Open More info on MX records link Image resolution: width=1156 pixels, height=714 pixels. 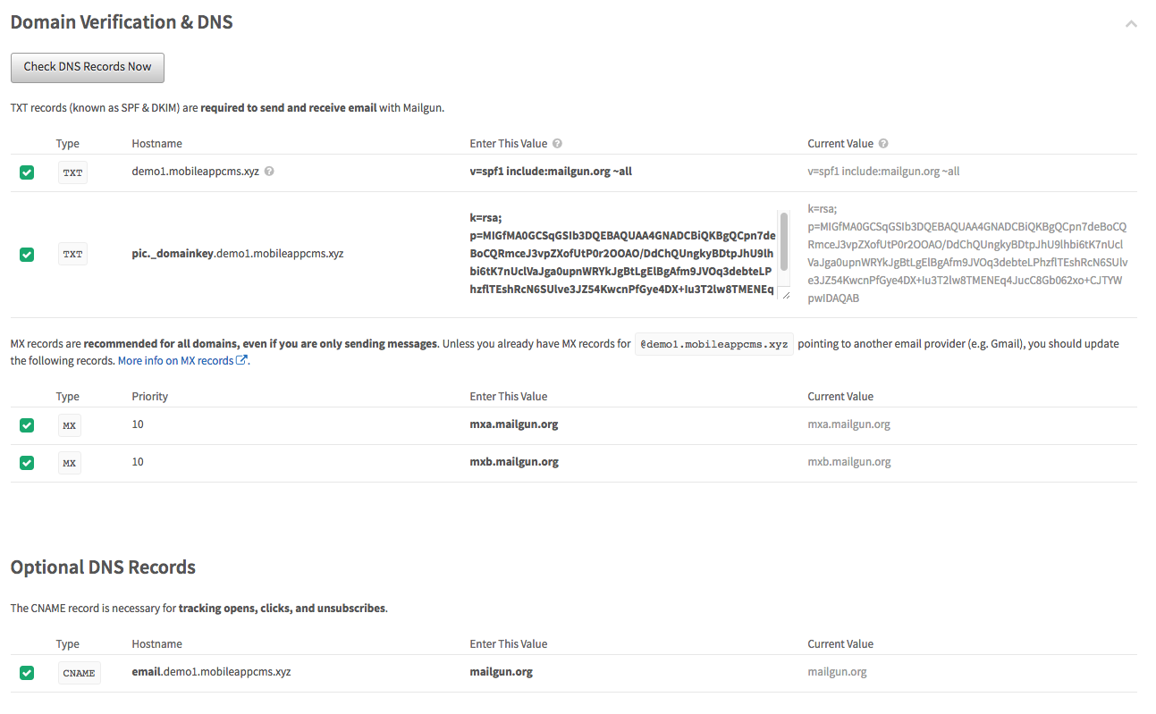[x=176, y=361]
